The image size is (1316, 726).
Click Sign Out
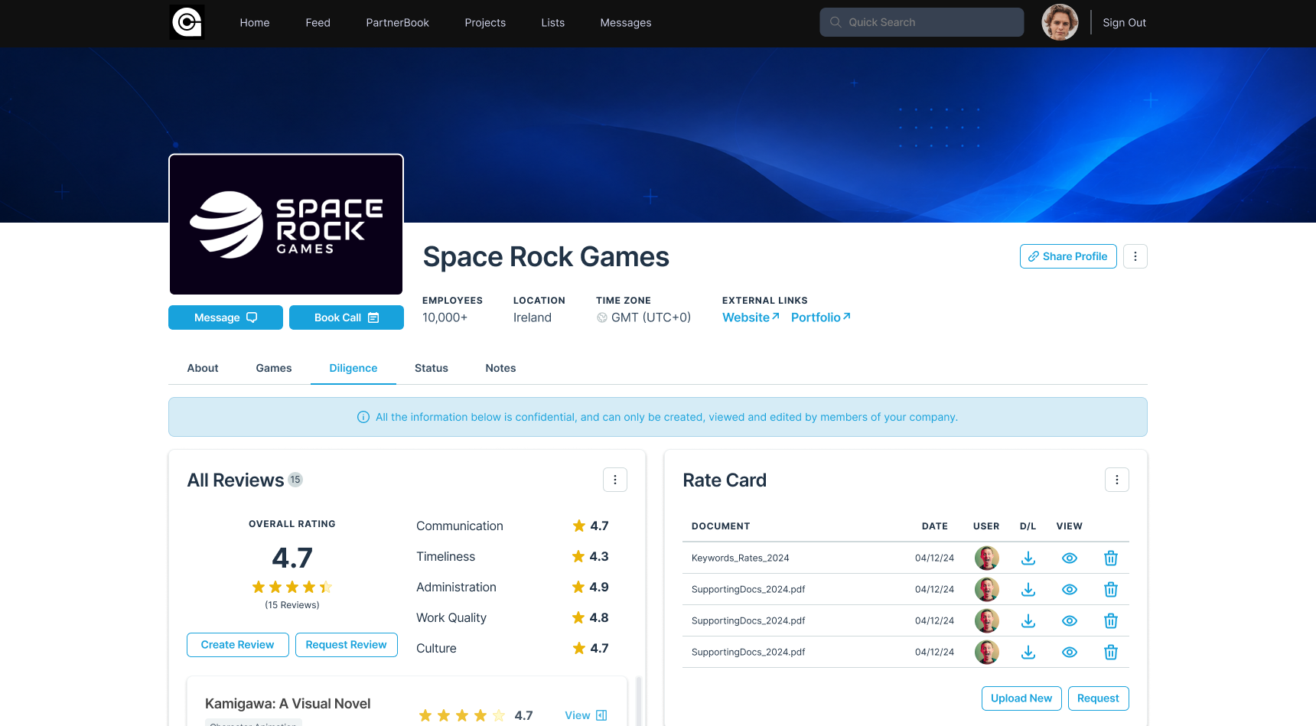coord(1125,23)
